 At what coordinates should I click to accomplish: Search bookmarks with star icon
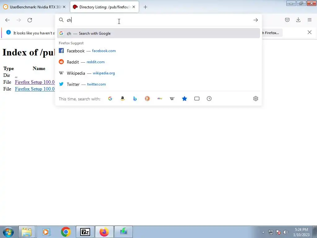click(185, 99)
